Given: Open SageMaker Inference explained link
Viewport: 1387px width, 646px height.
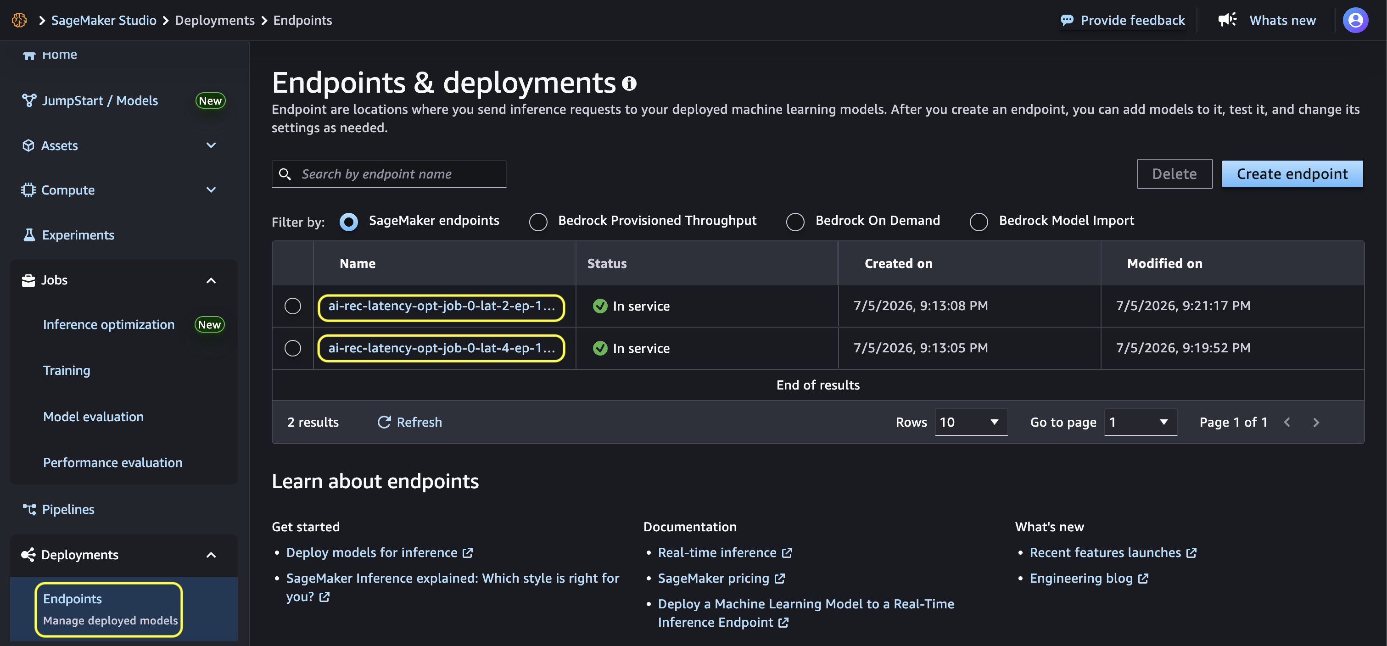Looking at the screenshot, I should pyautogui.click(x=453, y=587).
